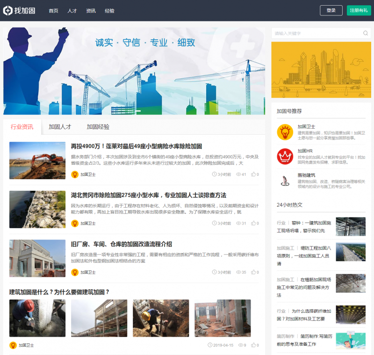374x355 pixels.
Task: Click the like icon on the 黄冈 article
Action: click(253, 223)
